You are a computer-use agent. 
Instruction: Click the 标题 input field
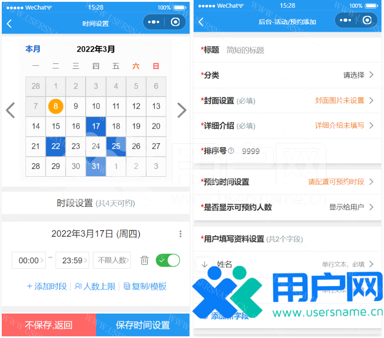[299, 50]
